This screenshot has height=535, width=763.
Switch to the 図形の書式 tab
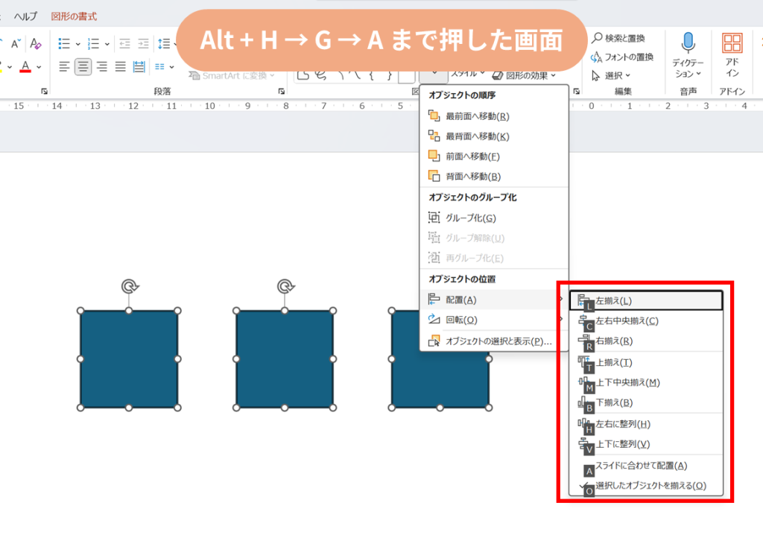(74, 16)
